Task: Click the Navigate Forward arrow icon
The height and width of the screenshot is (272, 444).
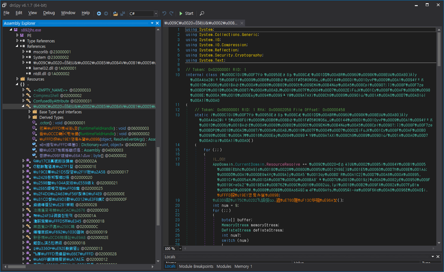Action: click(106, 13)
